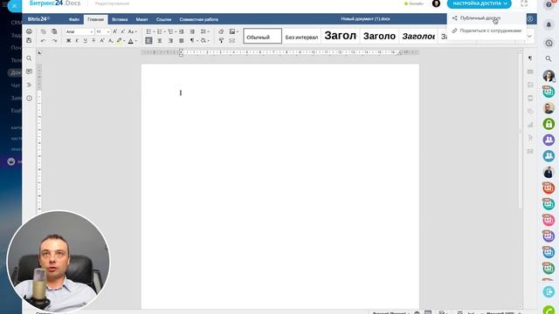The image size is (559, 314).
Task: Open navigation panel in left sidebar
Action: 29,85
